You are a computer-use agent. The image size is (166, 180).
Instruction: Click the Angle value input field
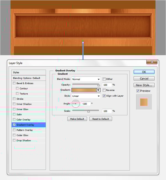pyautogui.click(x=86, y=104)
